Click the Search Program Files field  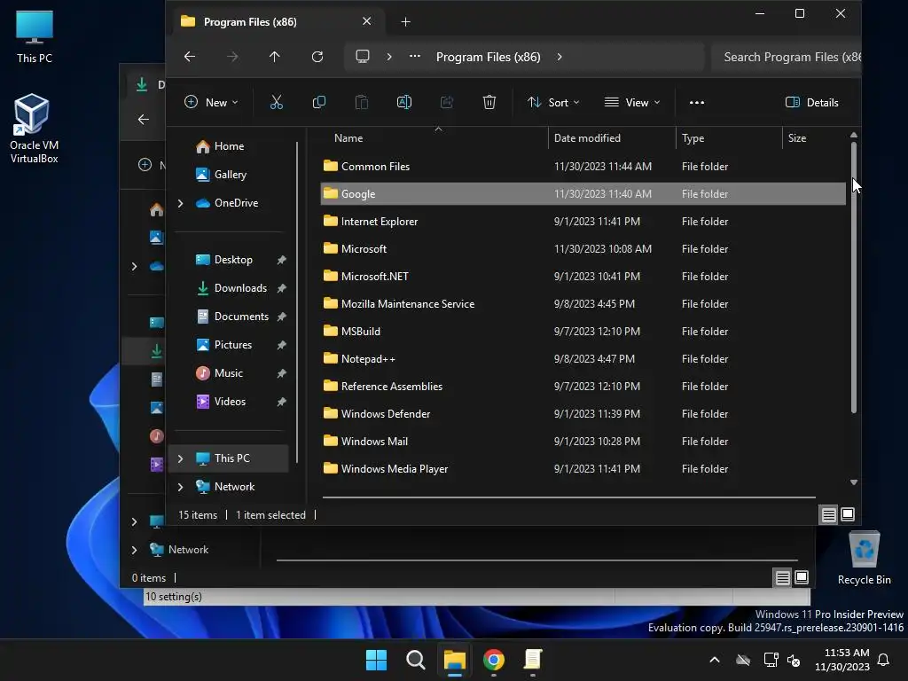(x=787, y=57)
